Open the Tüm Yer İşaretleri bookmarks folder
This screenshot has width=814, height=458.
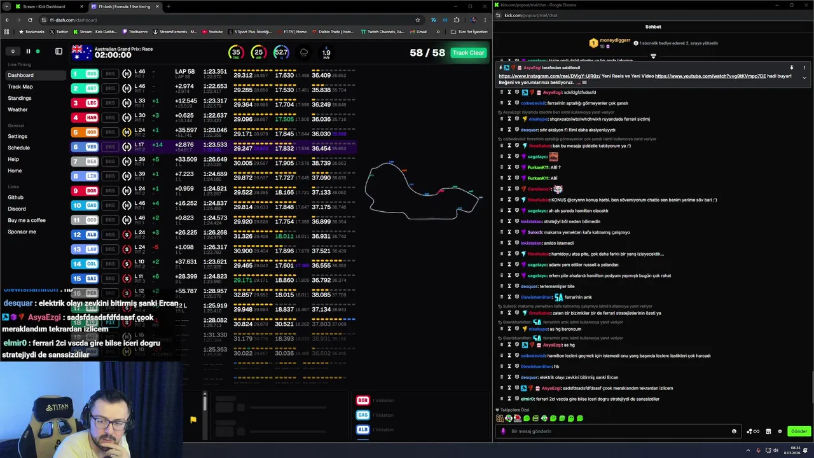469,31
